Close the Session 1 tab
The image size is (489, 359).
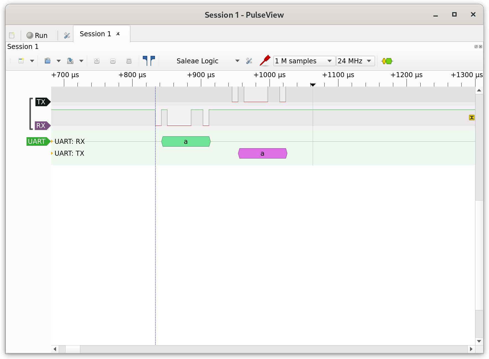pos(118,34)
